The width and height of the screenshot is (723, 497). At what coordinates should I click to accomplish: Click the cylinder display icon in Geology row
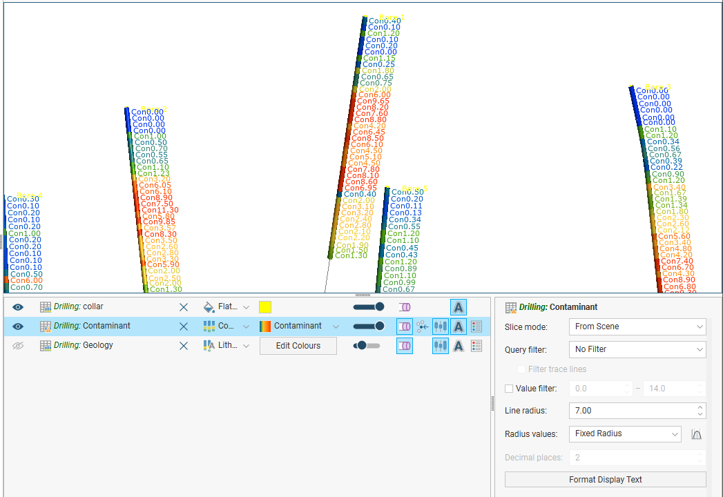point(405,346)
